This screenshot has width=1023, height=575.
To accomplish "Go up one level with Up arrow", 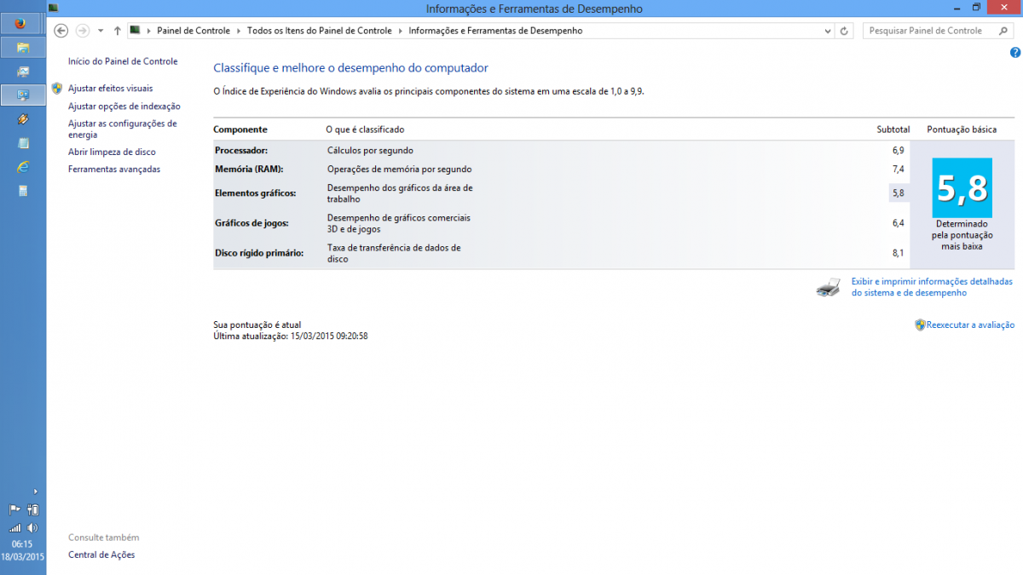I will point(118,31).
